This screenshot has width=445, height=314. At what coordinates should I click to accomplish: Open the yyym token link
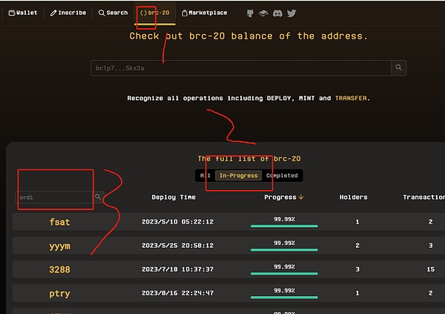(59, 246)
